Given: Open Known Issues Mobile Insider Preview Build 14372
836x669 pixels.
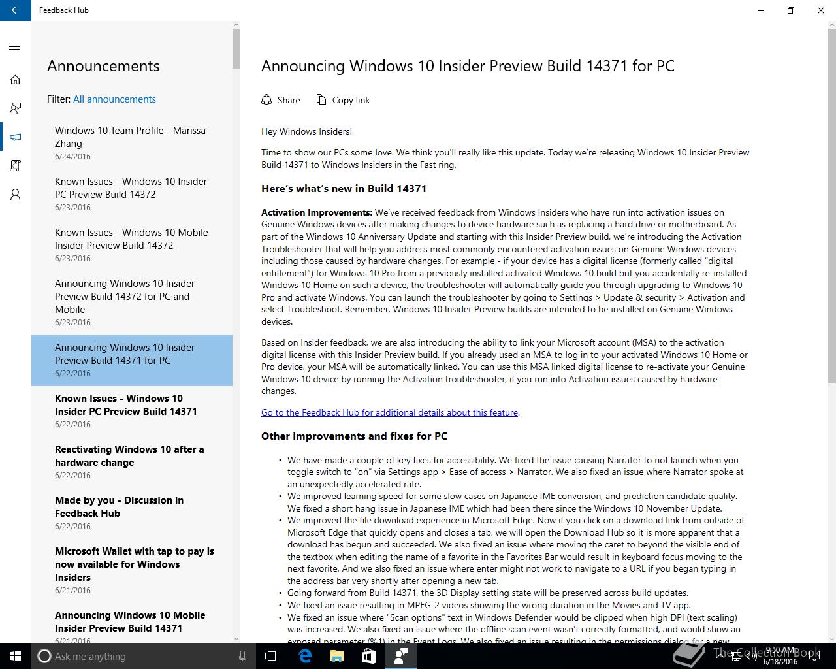Looking at the screenshot, I should [x=132, y=246].
